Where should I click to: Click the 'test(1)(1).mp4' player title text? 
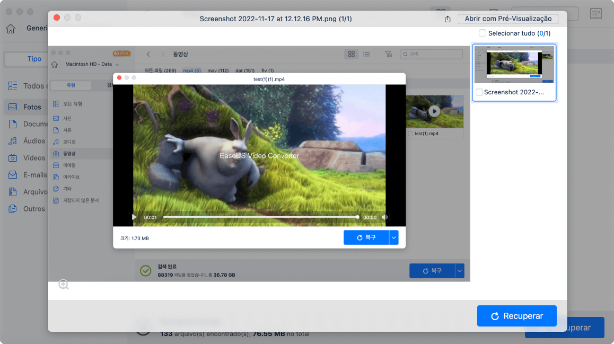coord(269,79)
